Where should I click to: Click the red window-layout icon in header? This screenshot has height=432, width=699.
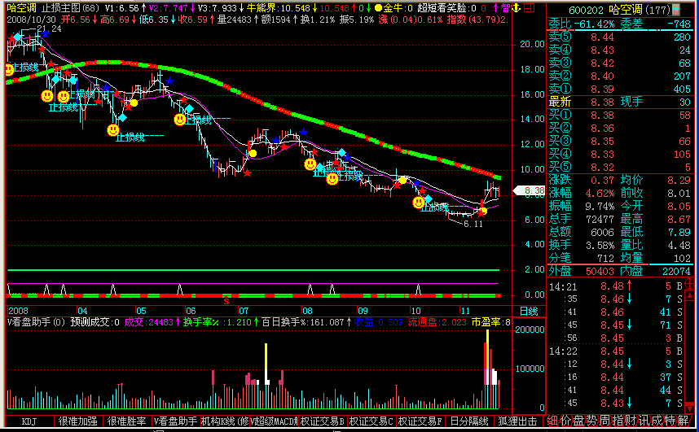point(530,8)
